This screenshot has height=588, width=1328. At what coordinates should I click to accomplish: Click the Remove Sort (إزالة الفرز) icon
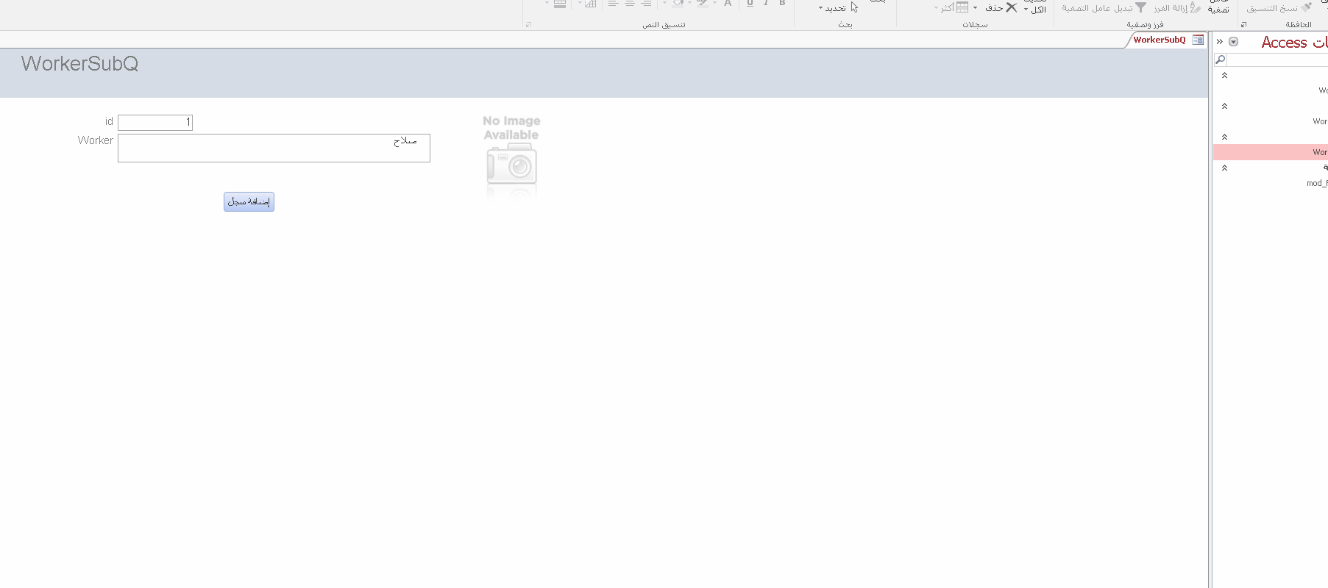pyautogui.click(x=1195, y=7)
